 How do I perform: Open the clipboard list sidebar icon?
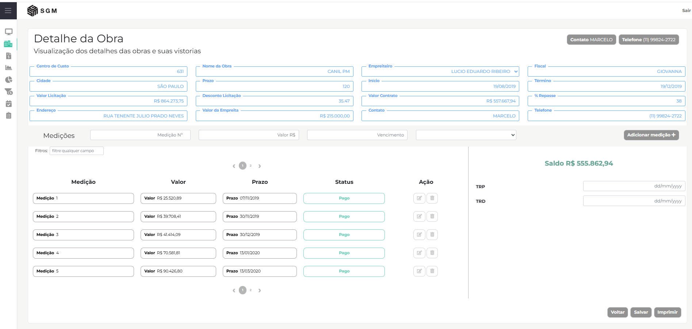[8, 116]
